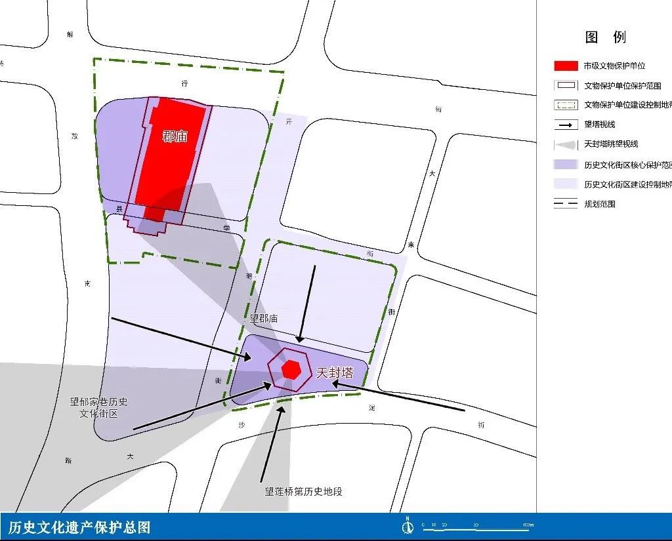The height and width of the screenshot is (541, 672).
Task: Click the 明 road label
Action: point(249,276)
